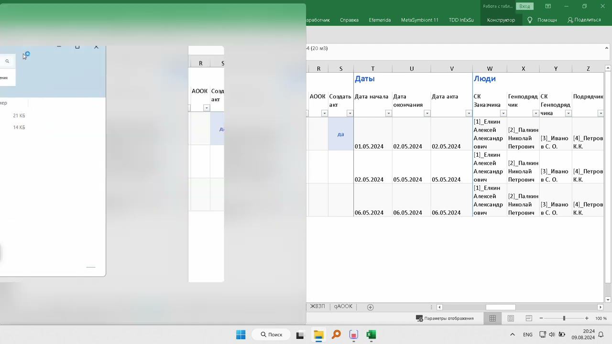The width and height of the screenshot is (612, 344).
Task: Open zoom dialog via 100 % label
Action: [x=601, y=318]
